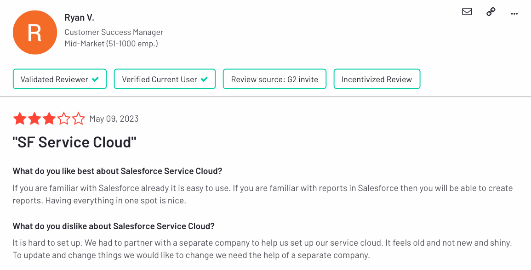Click the Customer Success Manager job title
The height and width of the screenshot is (270, 531).
(x=114, y=32)
